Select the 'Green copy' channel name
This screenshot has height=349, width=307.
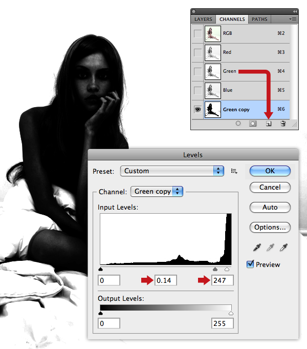point(236,110)
